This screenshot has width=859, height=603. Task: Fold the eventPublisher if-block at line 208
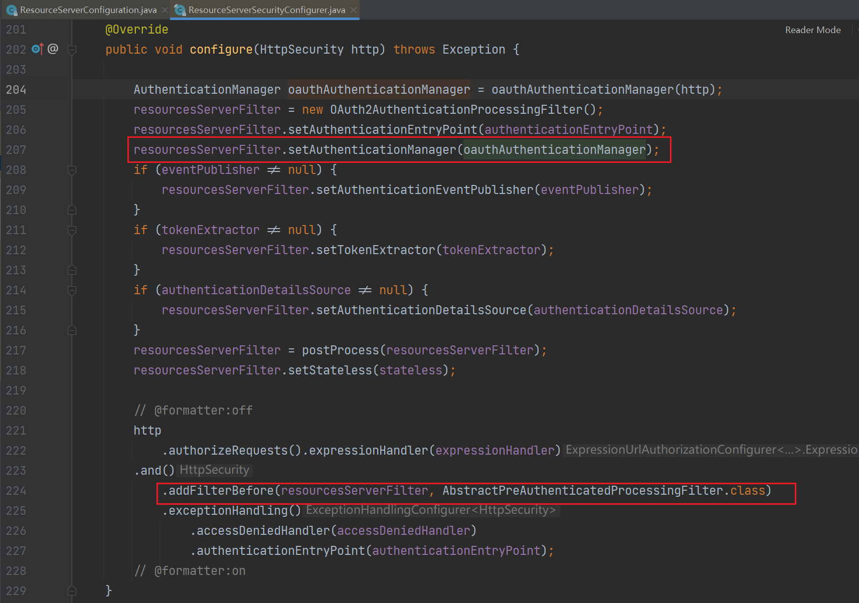72,170
